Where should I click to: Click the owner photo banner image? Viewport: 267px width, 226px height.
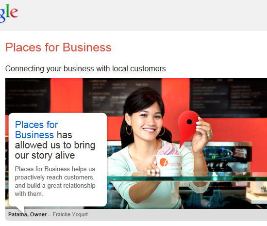(x=136, y=144)
